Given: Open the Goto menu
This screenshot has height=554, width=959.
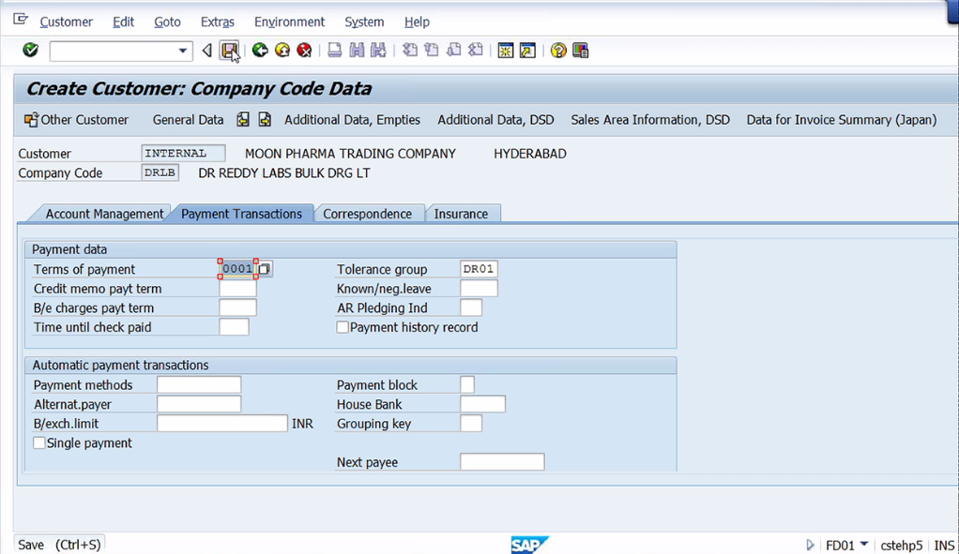Looking at the screenshot, I should coord(167,22).
